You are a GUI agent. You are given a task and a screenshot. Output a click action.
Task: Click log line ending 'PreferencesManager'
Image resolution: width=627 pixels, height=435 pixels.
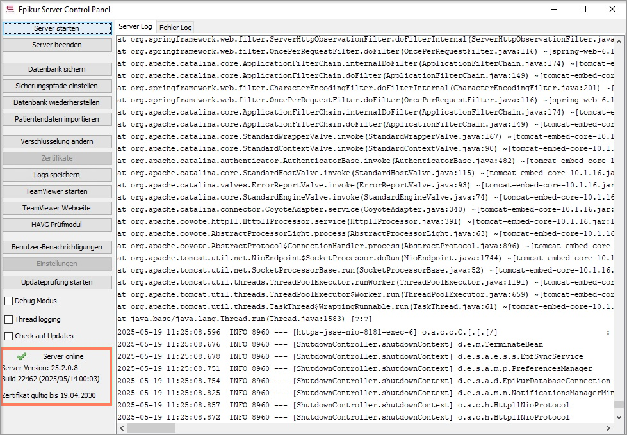[355, 368]
